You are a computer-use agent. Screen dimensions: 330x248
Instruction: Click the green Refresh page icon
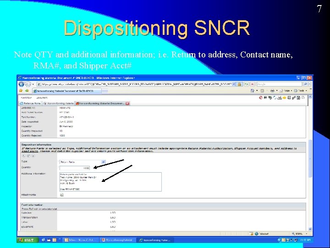tap(246, 84)
